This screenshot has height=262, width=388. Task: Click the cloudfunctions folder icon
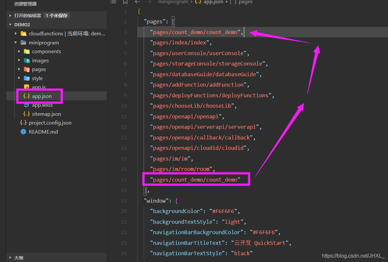24,33
